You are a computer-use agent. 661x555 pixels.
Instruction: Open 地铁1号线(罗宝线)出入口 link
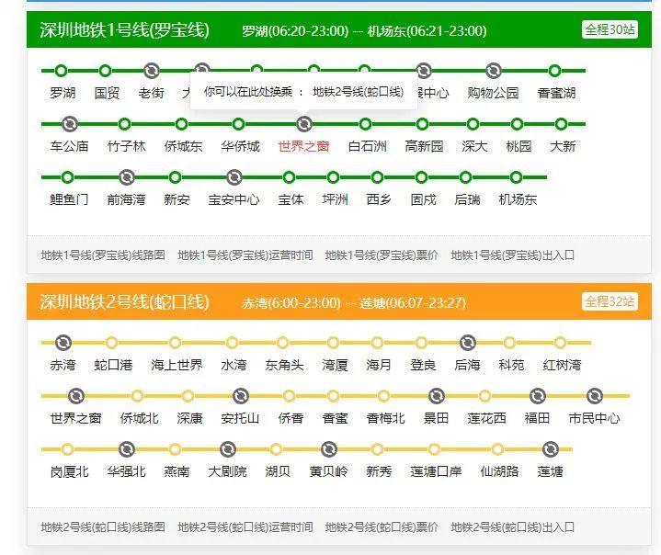(513, 255)
